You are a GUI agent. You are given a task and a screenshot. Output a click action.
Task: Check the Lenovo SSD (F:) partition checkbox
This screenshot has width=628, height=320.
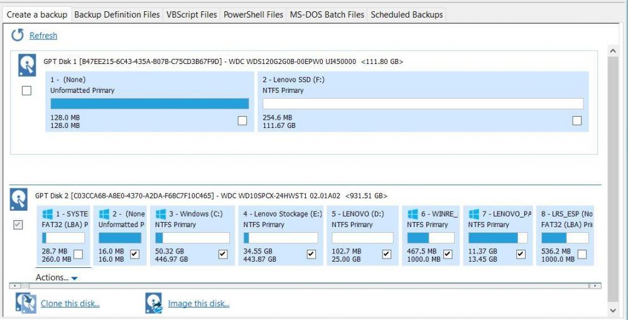coord(577,120)
